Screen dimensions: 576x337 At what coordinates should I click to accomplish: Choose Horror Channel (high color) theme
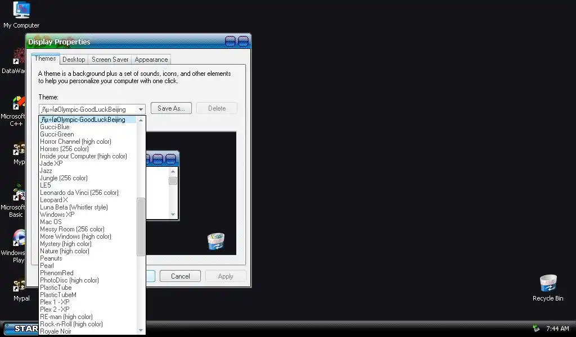pos(87,142)
